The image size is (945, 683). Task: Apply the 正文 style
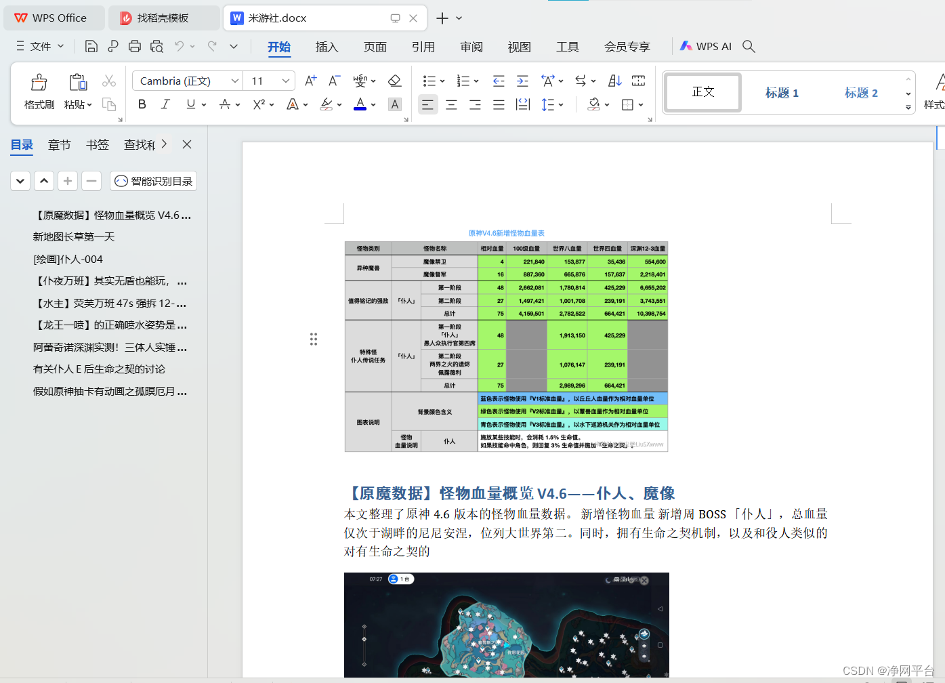[703, 91]
